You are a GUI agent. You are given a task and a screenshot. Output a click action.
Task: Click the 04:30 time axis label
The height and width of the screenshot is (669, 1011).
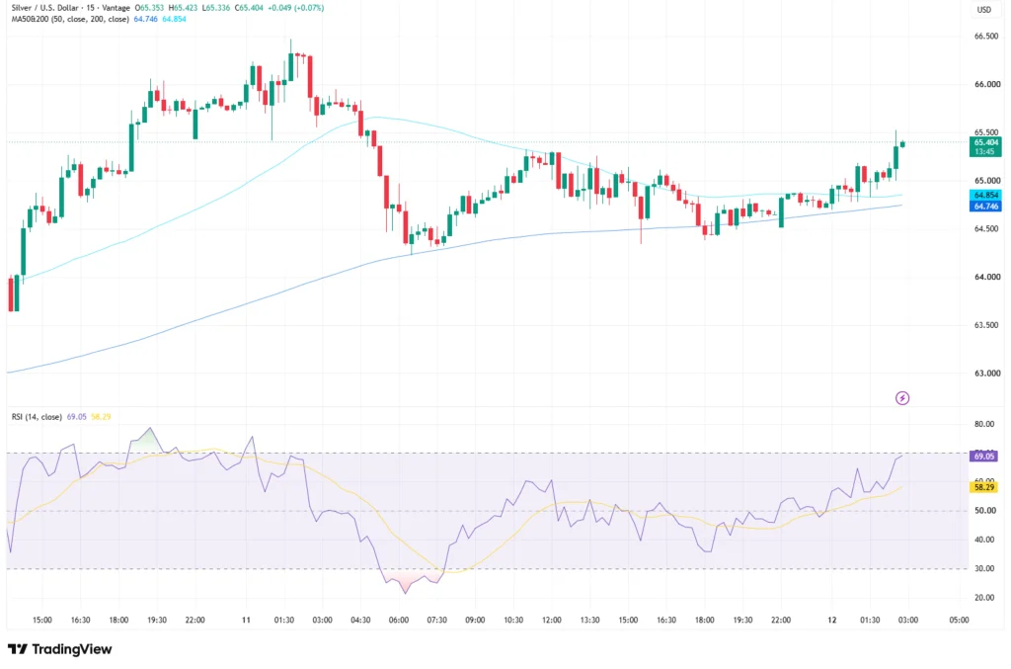[360, 620]
